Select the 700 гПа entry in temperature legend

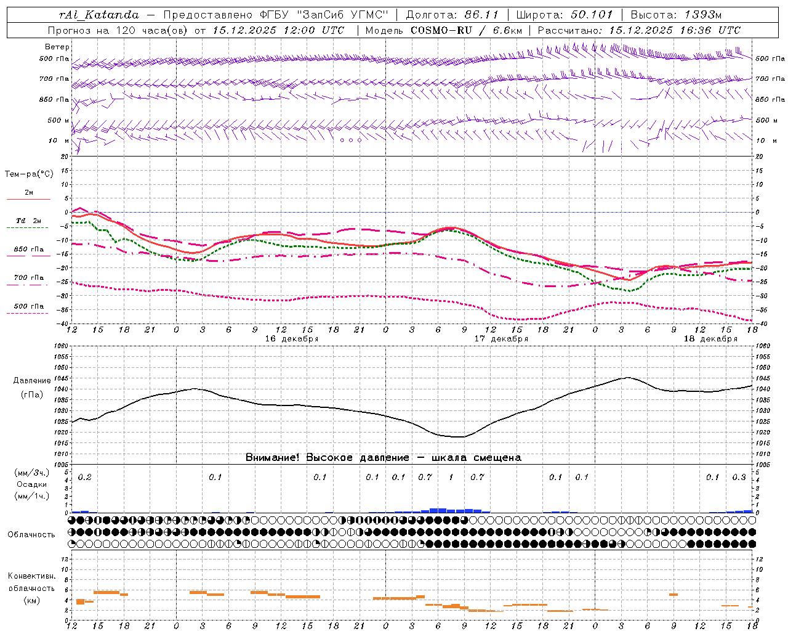tap(28, 277)
